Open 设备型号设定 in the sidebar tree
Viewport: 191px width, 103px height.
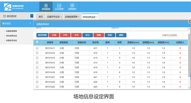11,40
